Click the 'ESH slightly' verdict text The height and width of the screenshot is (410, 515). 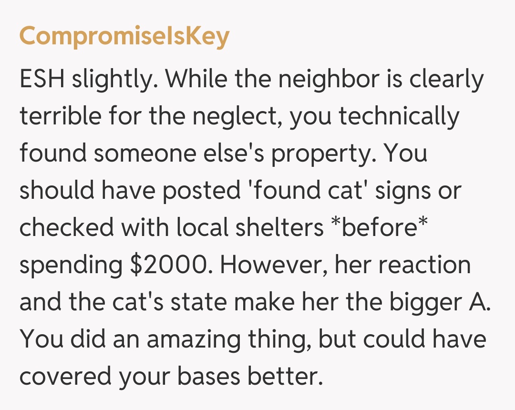89,79
